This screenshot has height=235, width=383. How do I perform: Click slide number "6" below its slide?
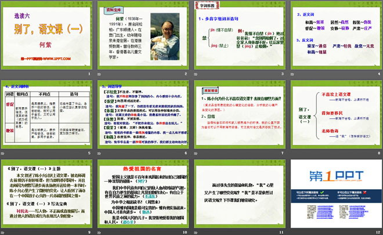tap(186, 153)
